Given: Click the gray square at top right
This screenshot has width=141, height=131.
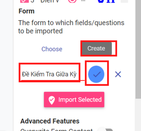Looking at the screenshot, I should [124, 1].
